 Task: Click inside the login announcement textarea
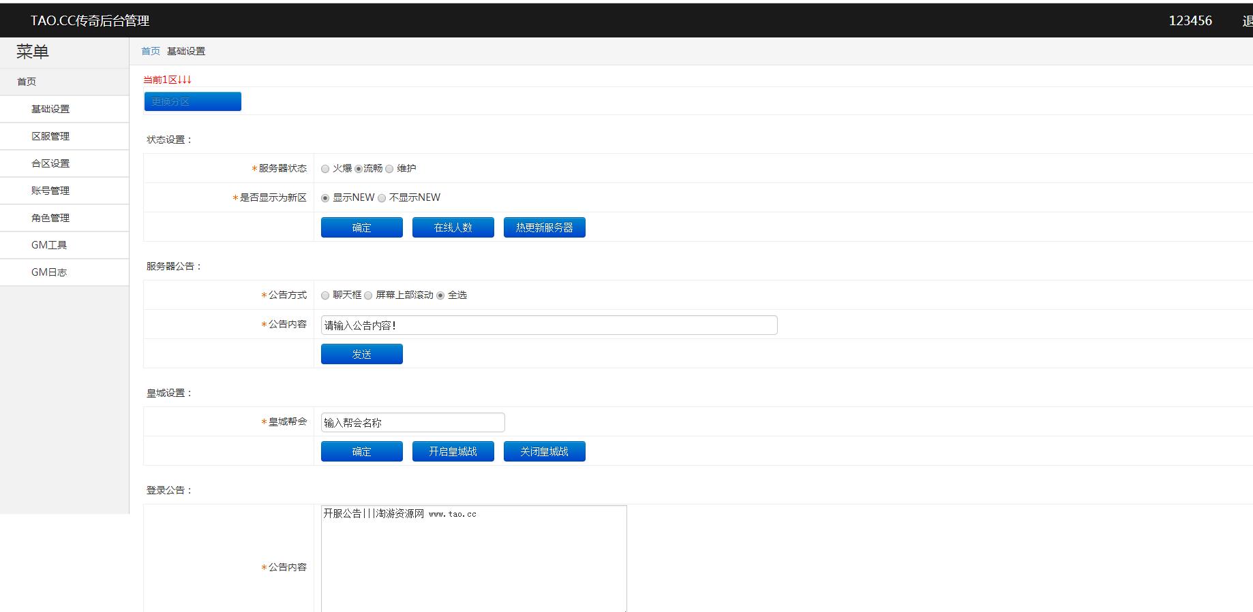474,558
